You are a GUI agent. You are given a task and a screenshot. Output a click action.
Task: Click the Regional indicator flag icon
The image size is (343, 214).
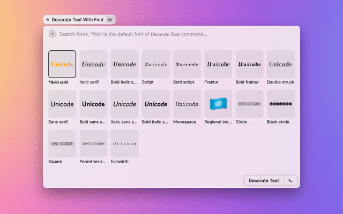coord(218,104)
